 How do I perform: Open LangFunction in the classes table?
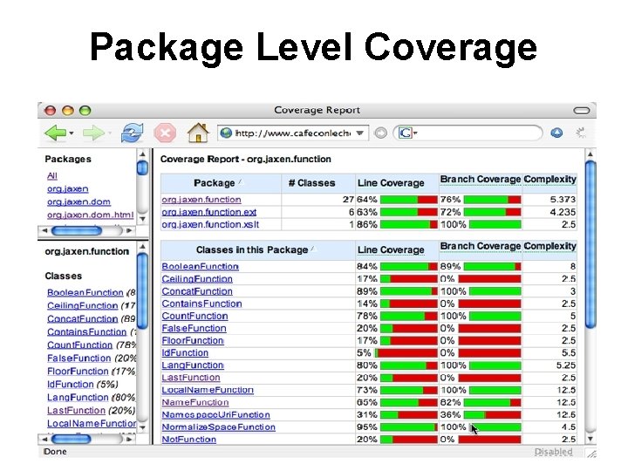(x=193, y=365)
